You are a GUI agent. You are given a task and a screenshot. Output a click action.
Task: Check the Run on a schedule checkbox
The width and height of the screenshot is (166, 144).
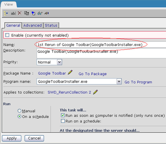[x=63, y=121]
